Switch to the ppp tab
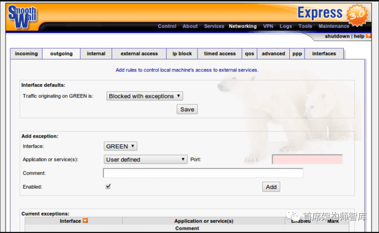The image size is (379, 233). [x=297, y=54]
